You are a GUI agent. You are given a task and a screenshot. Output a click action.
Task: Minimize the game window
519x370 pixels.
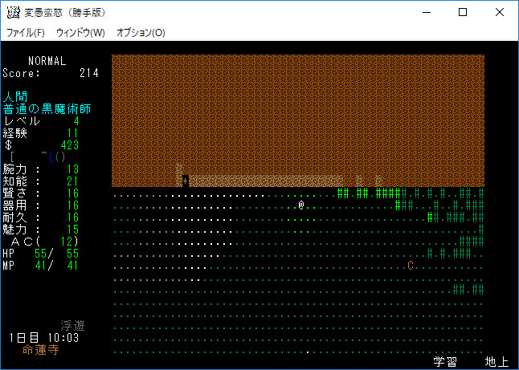coord(426,12)
